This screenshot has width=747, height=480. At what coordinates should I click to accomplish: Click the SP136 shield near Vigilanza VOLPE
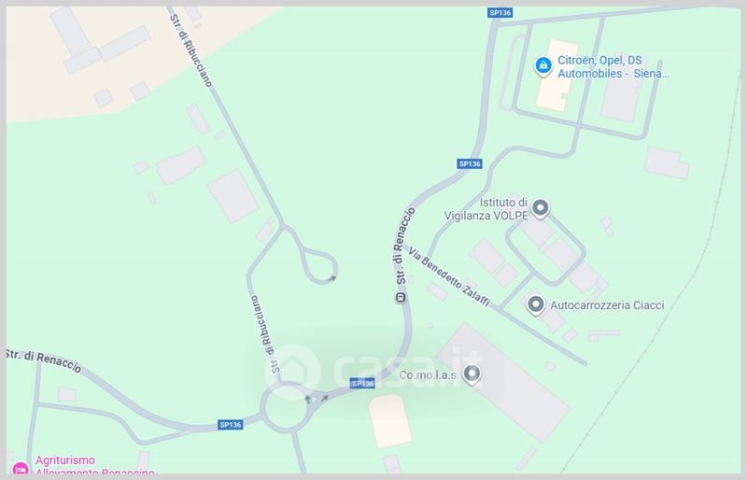470,163
